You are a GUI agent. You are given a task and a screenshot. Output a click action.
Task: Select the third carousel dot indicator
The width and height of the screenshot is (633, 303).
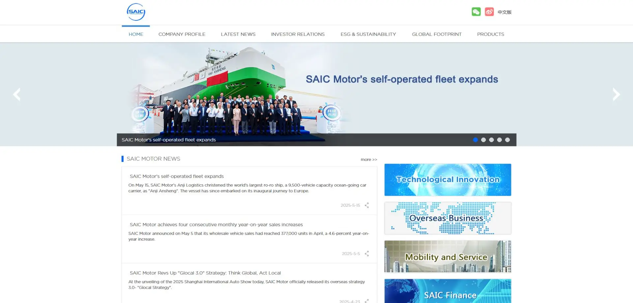(491, 140)
